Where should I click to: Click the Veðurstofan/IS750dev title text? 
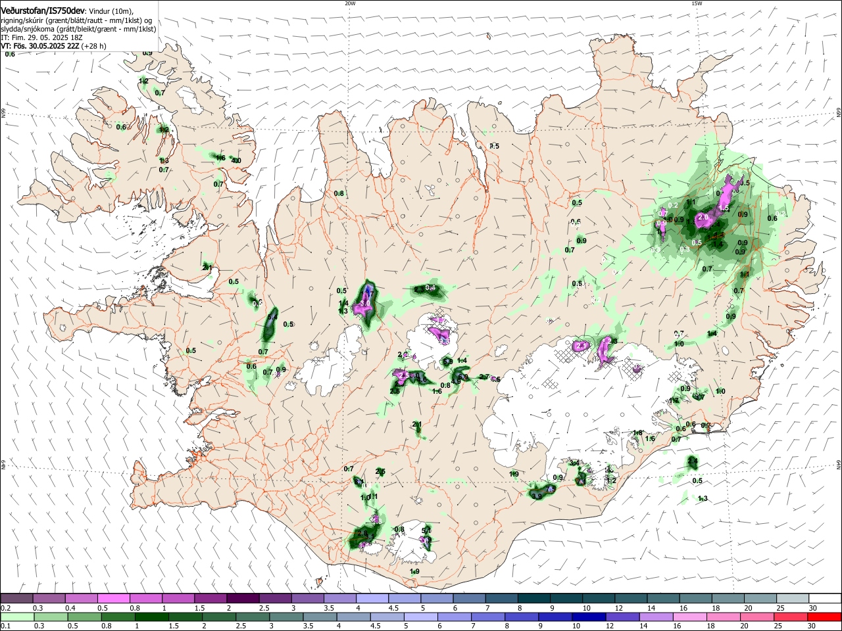(x=43, y=11)
